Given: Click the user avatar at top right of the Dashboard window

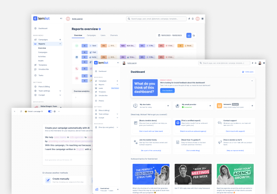Looking at the screenshot, I should [260, 63].
